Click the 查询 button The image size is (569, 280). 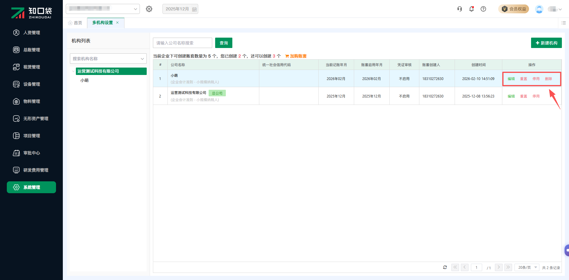click(x=224, y=43)
